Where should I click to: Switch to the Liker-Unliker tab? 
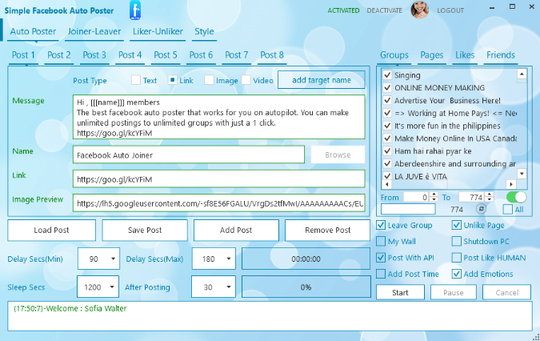(x=158, y=31)
